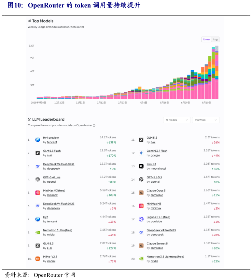Open the Claude Sonnet 5 link
The width and height of the screenshot is (252, 280).
(157, 244)
